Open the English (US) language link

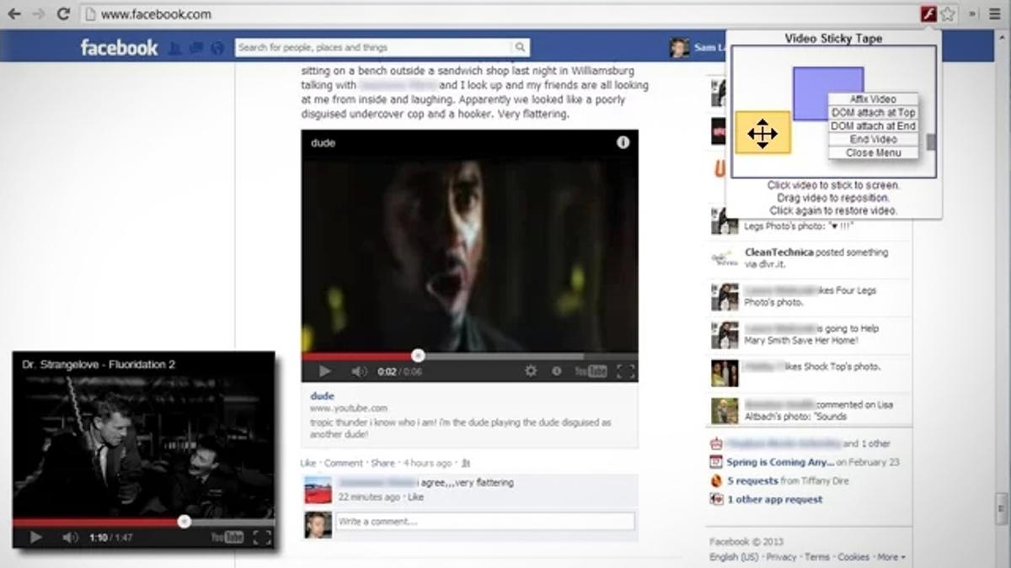[x=734, y=557]
